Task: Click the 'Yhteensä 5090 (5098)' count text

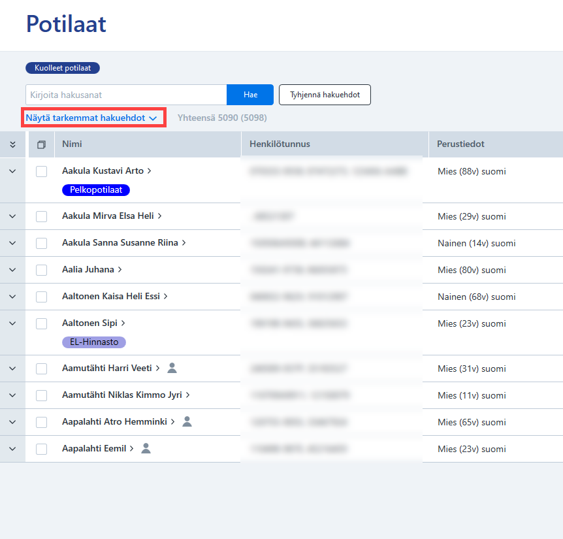Action: point(222,118)
